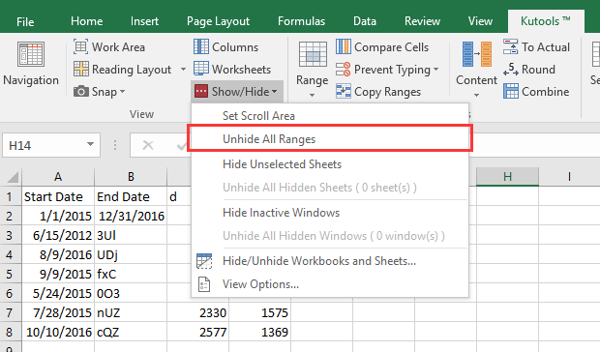The width and height of the screenshot is (600, 352).
Task: Click the Prevent Typing icon
Action: click(x=344, y=70)
